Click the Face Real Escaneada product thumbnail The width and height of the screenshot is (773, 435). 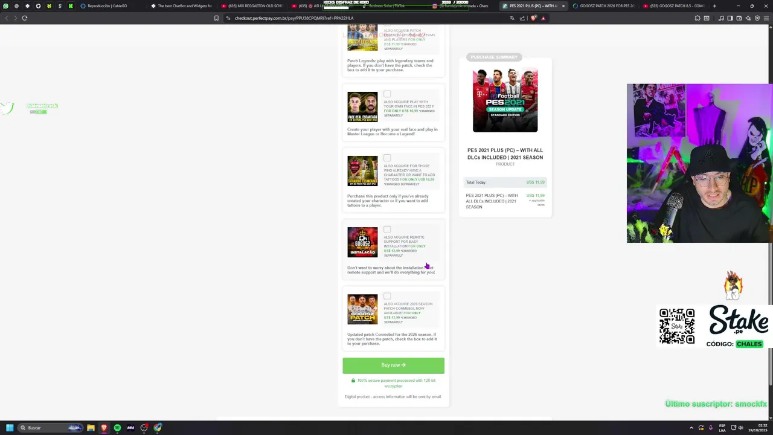coord(362,107)
